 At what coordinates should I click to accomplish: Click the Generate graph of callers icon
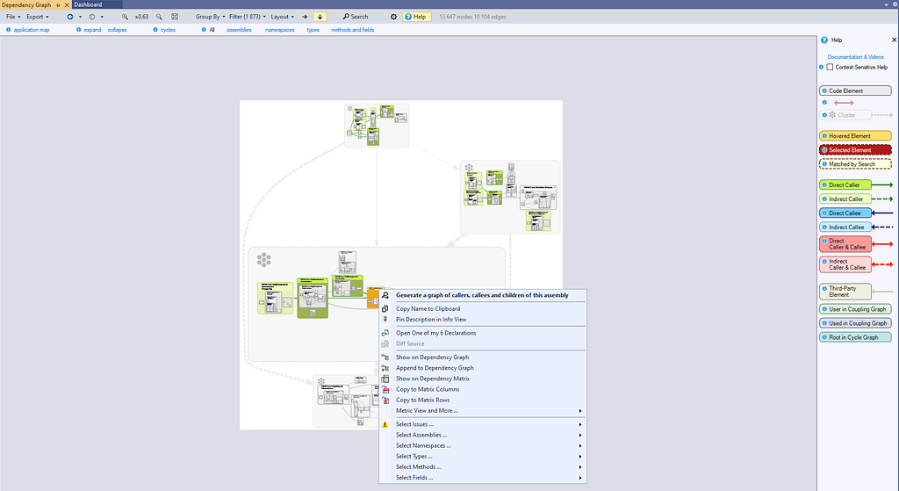385,295
